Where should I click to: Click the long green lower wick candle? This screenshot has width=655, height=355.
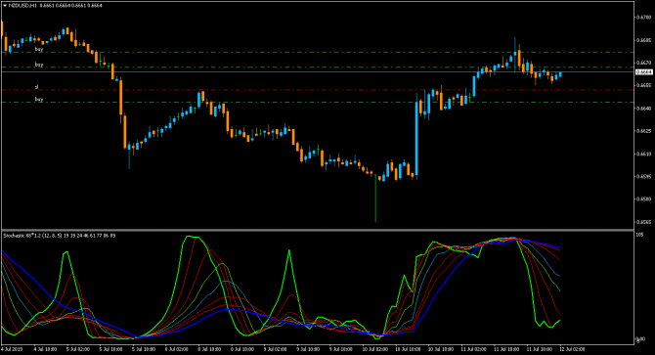point(375,198)
